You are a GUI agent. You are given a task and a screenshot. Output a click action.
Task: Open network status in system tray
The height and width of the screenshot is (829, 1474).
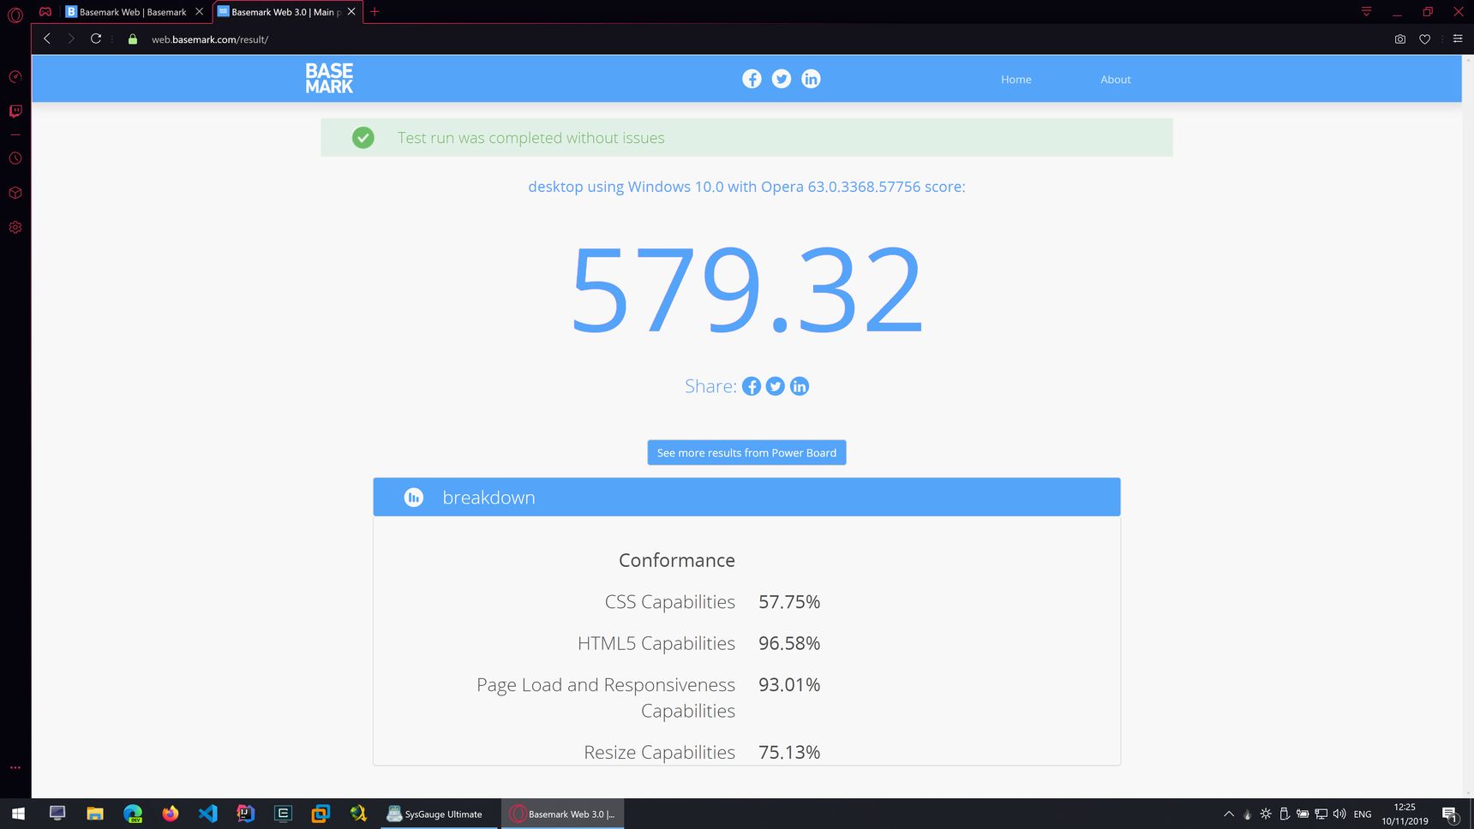pos(1321,814)
